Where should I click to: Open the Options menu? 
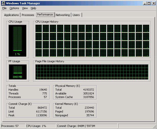coord(14,8)
